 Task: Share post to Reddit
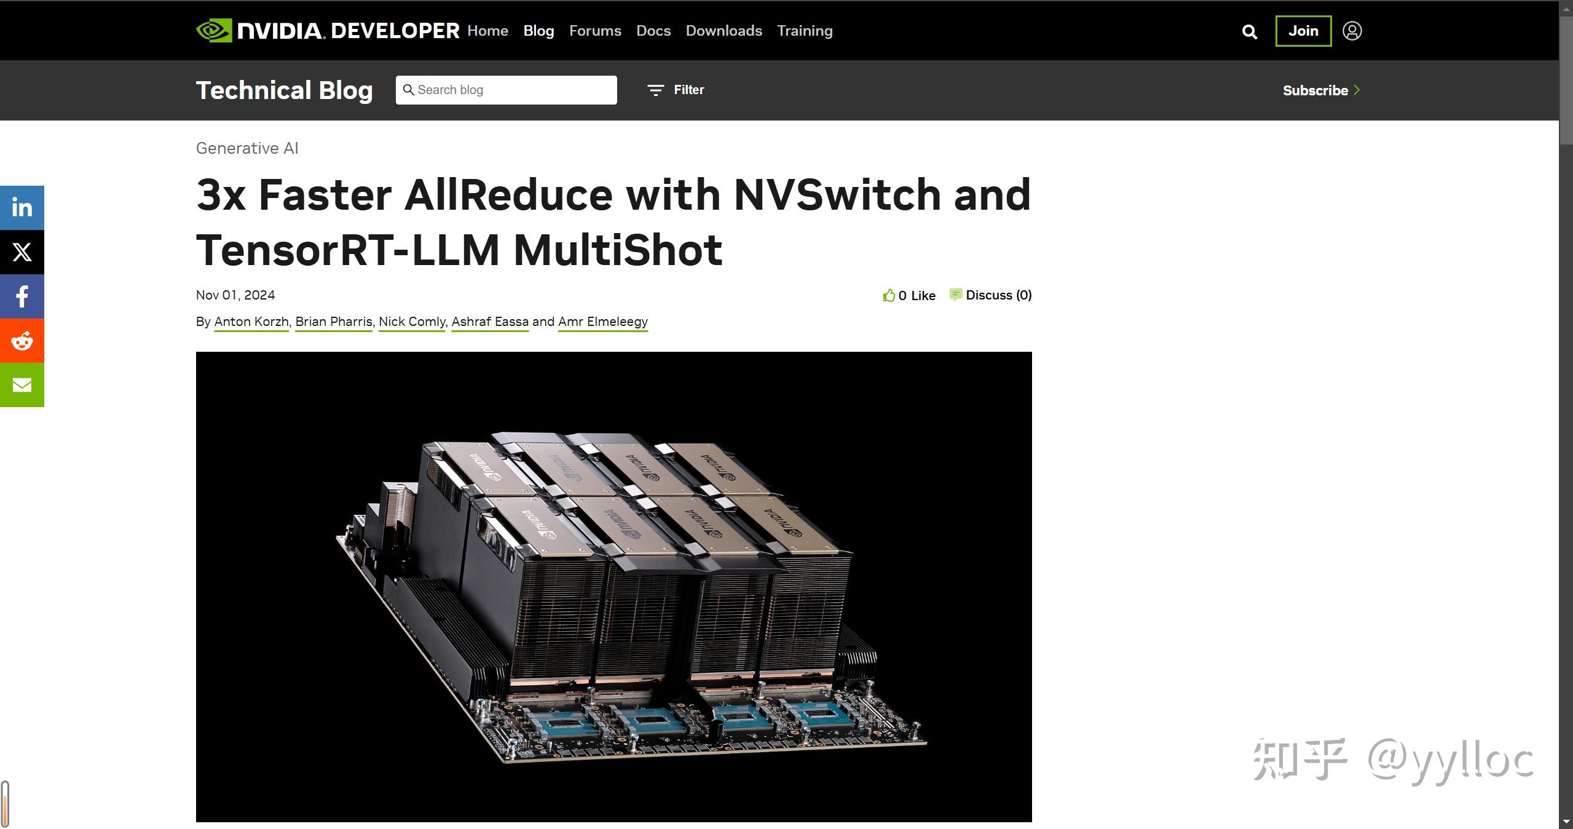point(22,341)
